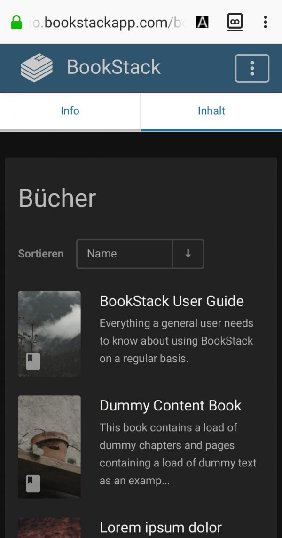Click the green padlock security icon
This screenshot has width=282, height=538.
pos(16,22)
